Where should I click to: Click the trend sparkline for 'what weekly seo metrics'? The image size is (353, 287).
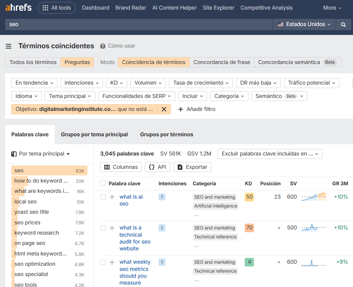coord(314,263)
